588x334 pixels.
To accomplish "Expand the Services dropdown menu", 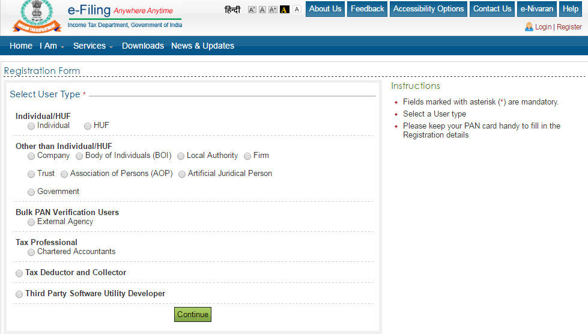I will [x=93, y=46].
